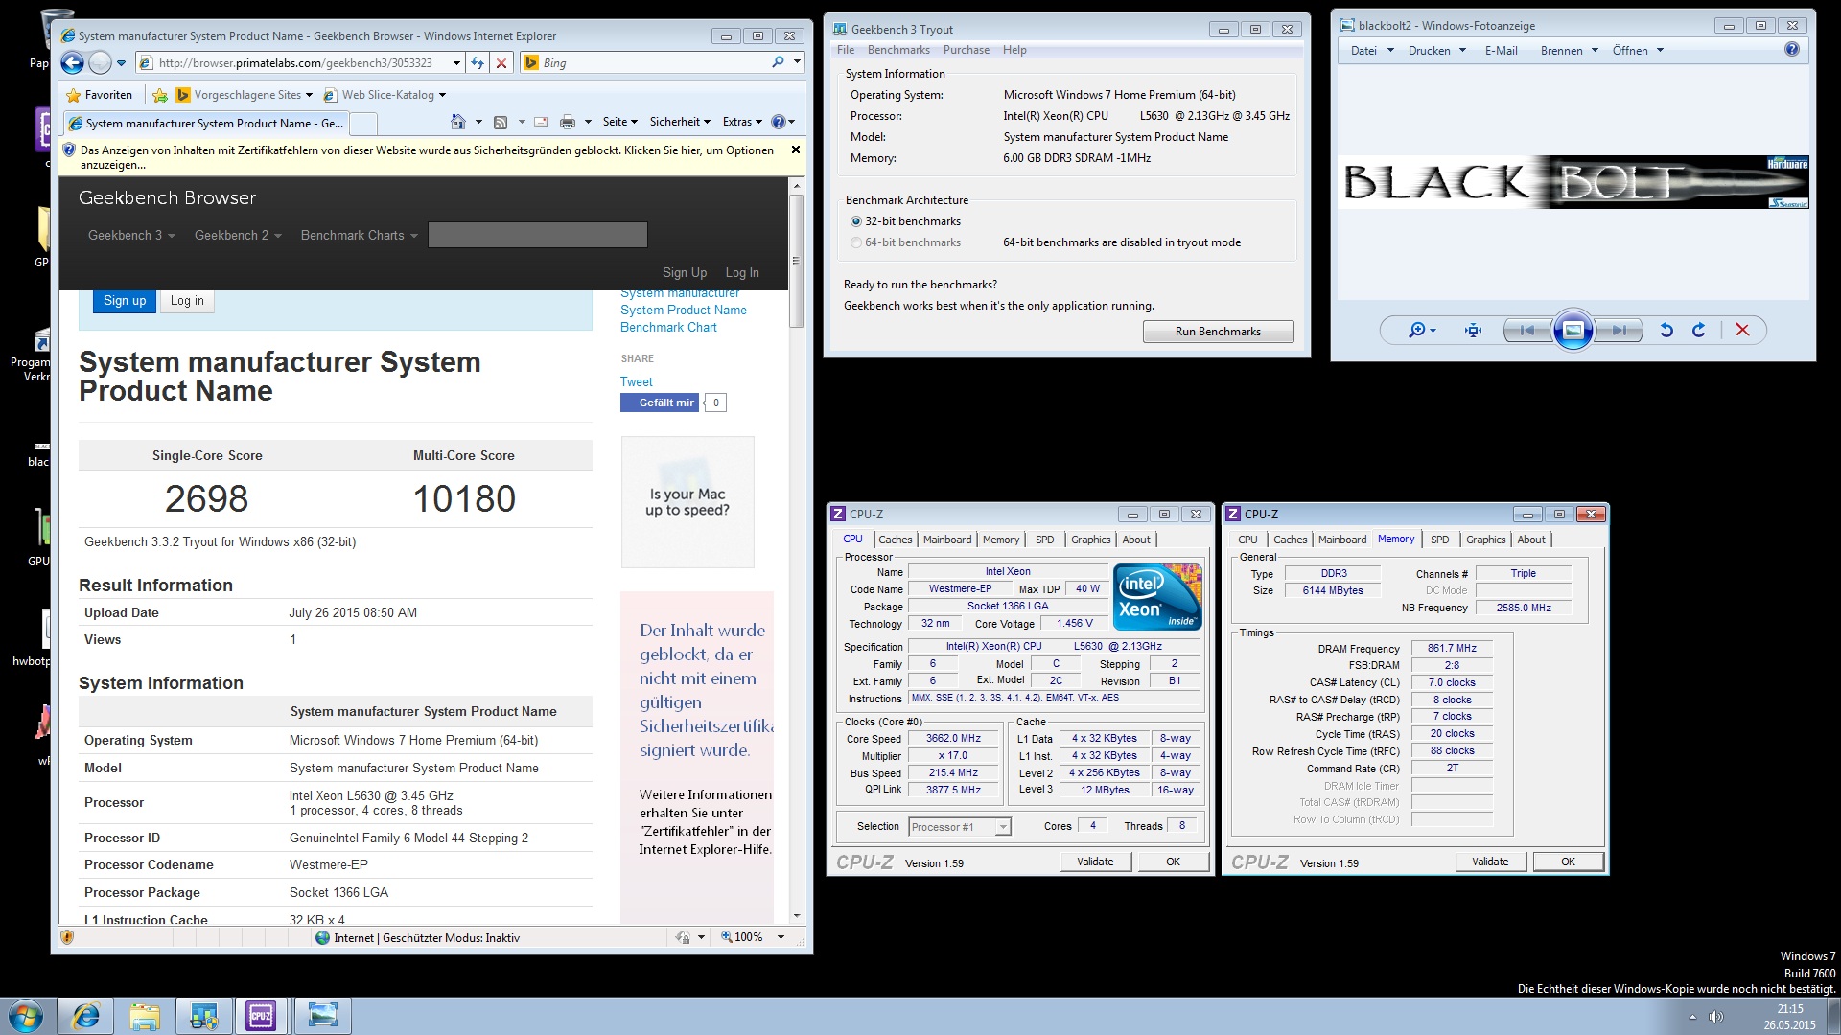Click Geekbench Browser search field
Image resolution: width=1841 pixels, height=1035 pixels.
click(538, 235)
